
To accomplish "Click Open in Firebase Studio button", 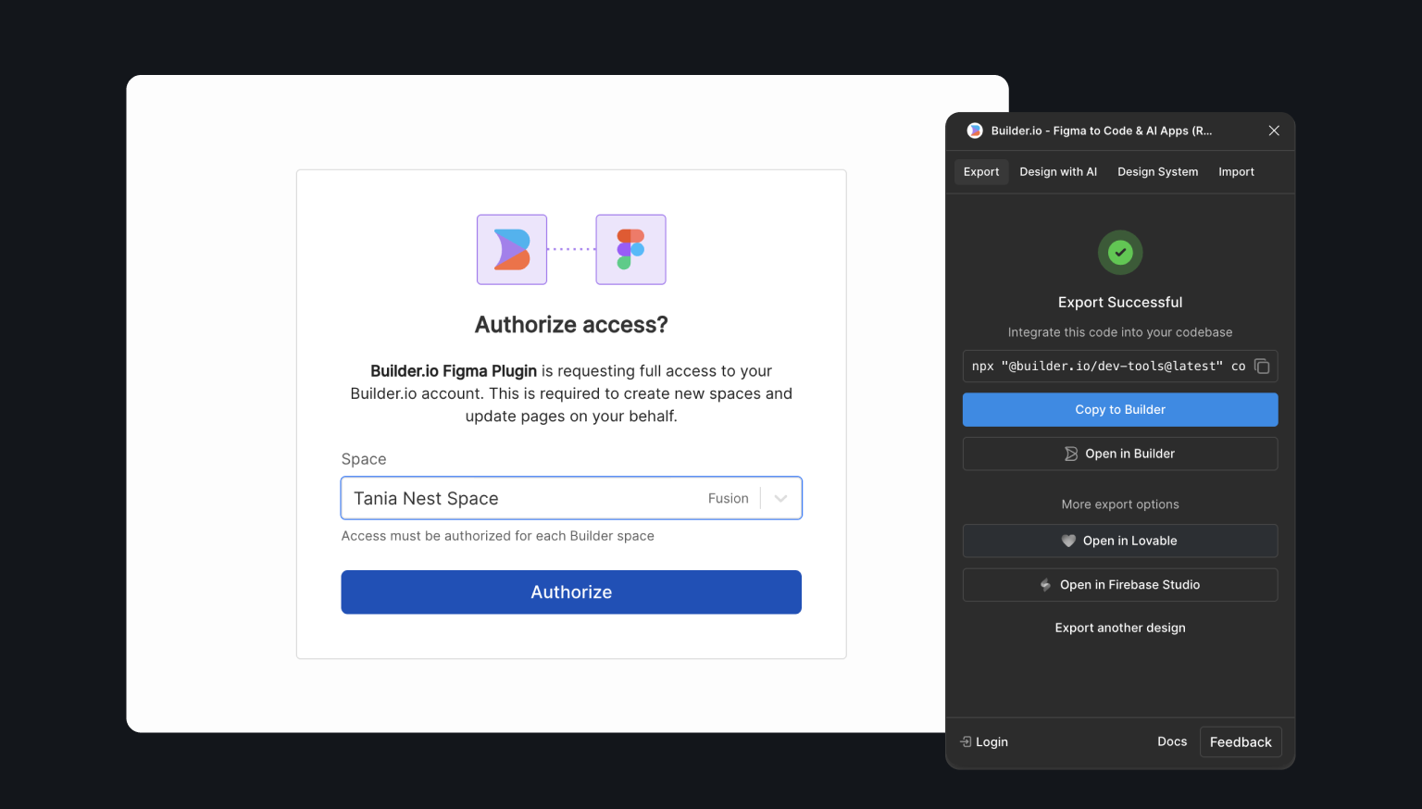I will (1120, 585).
